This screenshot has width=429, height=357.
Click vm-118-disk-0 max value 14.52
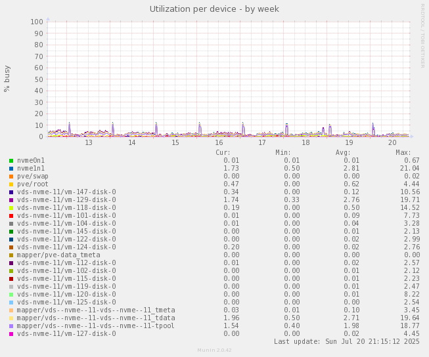click(x=409, y=208)
